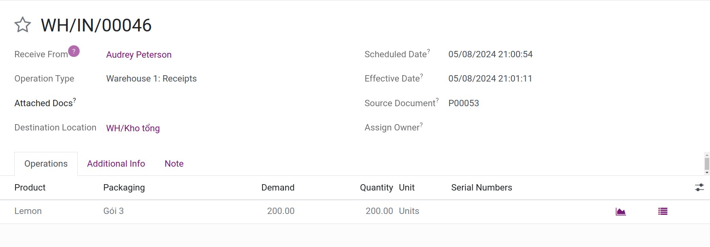Open the Note tab
The image size is (710, 247).
coord(174,164)
